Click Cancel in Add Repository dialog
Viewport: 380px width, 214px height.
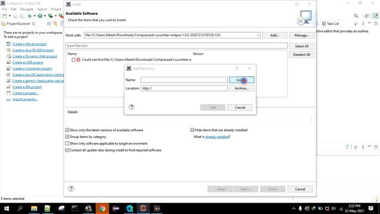(240, 108)
